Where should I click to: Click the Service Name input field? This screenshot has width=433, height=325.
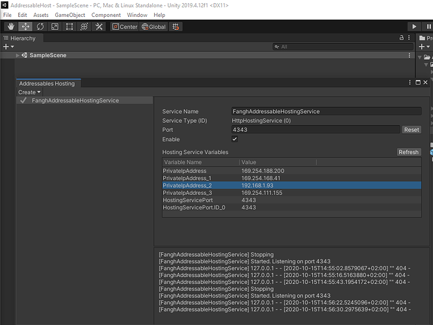pyautogui.click(x=326, y=112)
